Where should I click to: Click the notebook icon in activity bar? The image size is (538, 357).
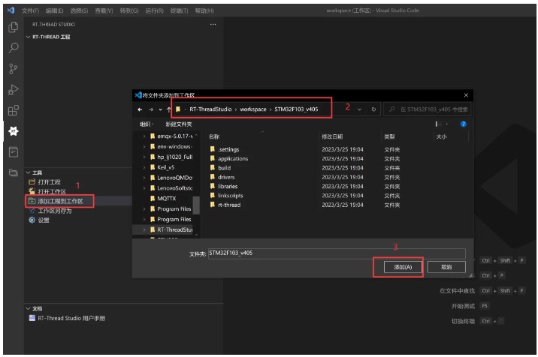click(13, 151)
